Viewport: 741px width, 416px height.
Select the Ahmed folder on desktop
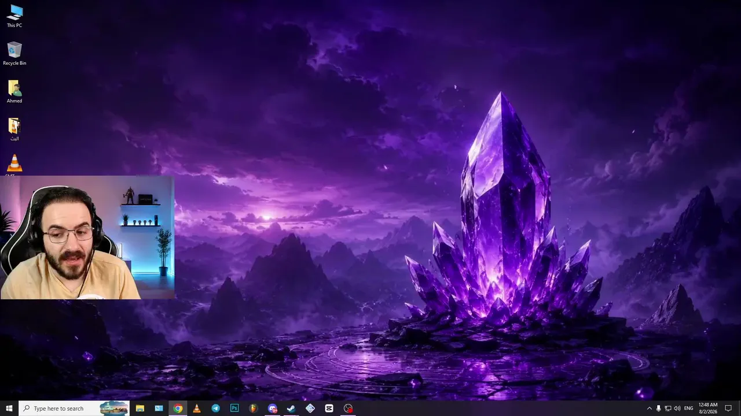[x=14, y=92]
